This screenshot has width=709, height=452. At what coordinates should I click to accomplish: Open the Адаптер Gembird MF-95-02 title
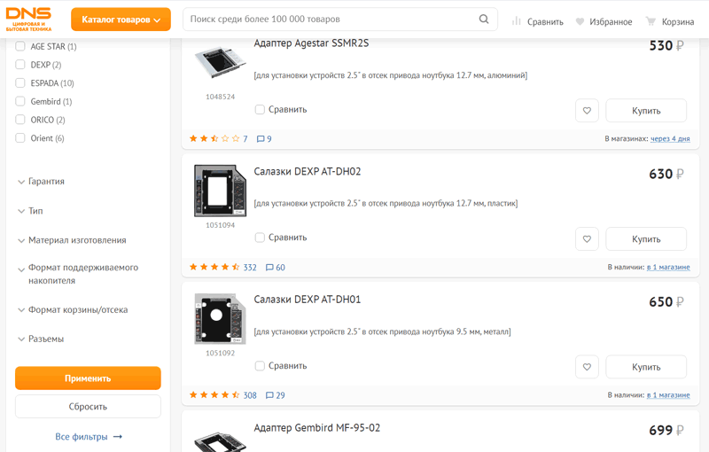tap(317, 427)
